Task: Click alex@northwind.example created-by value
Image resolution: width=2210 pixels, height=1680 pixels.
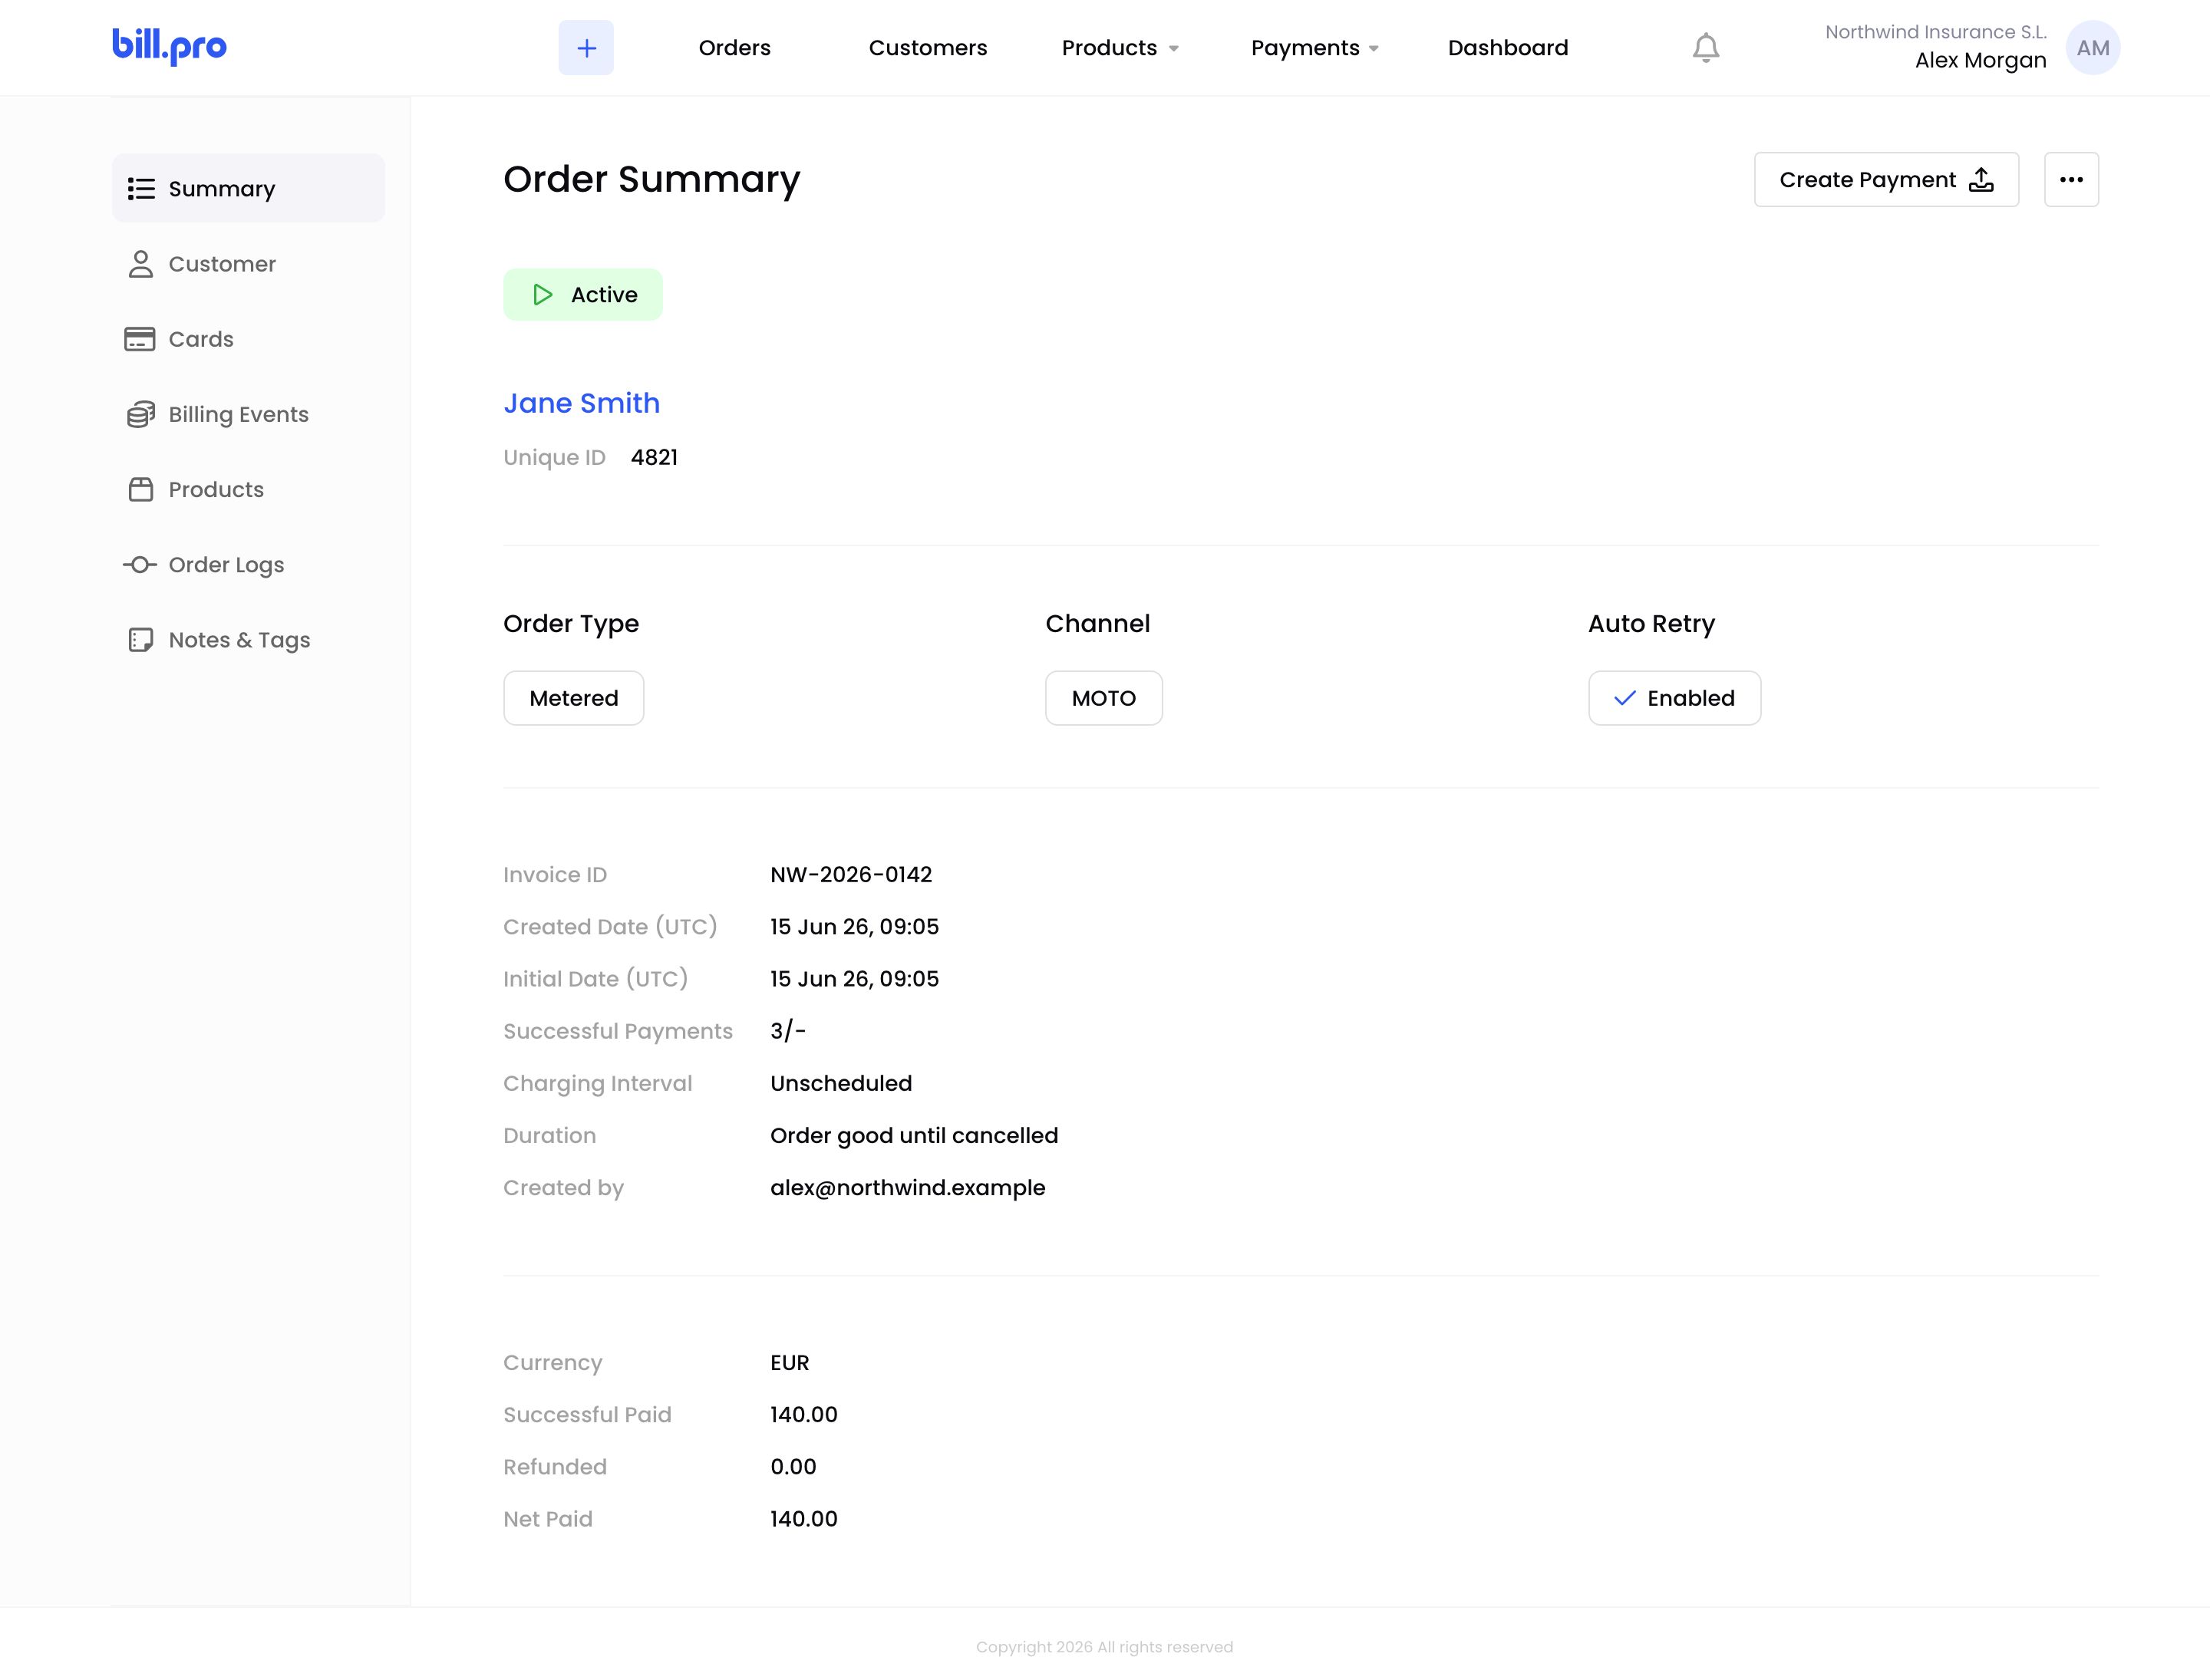Action: pyautogui.click(x=908, y=1188)
